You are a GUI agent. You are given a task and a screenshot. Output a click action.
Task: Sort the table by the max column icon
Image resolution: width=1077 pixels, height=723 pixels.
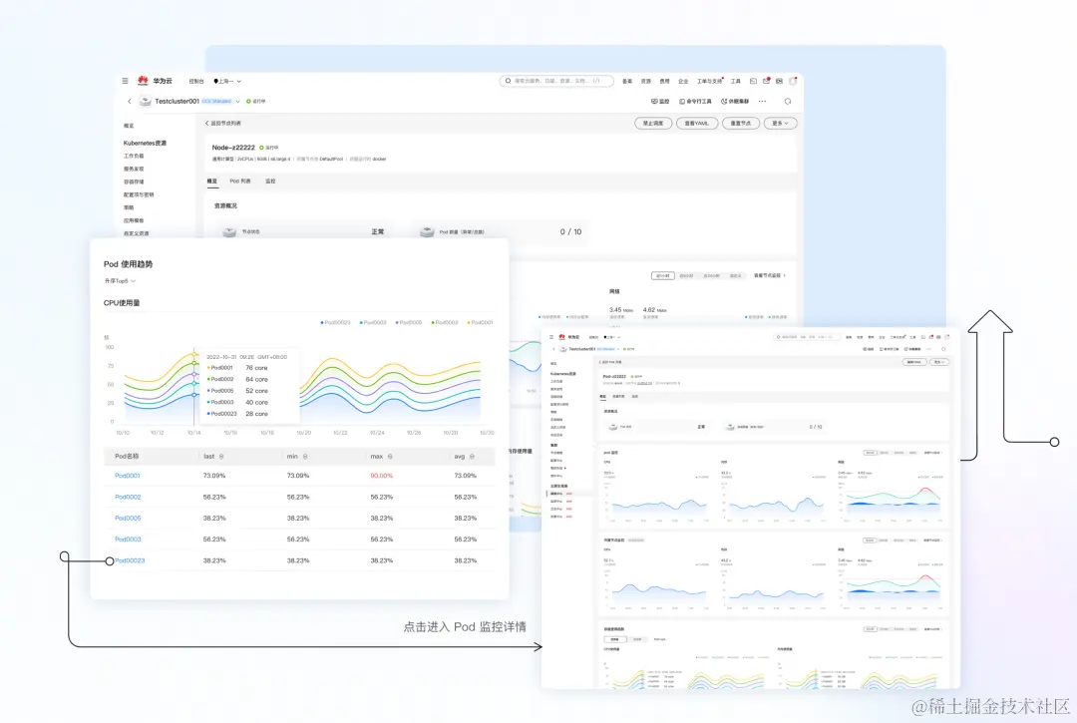tap(390, 457)
